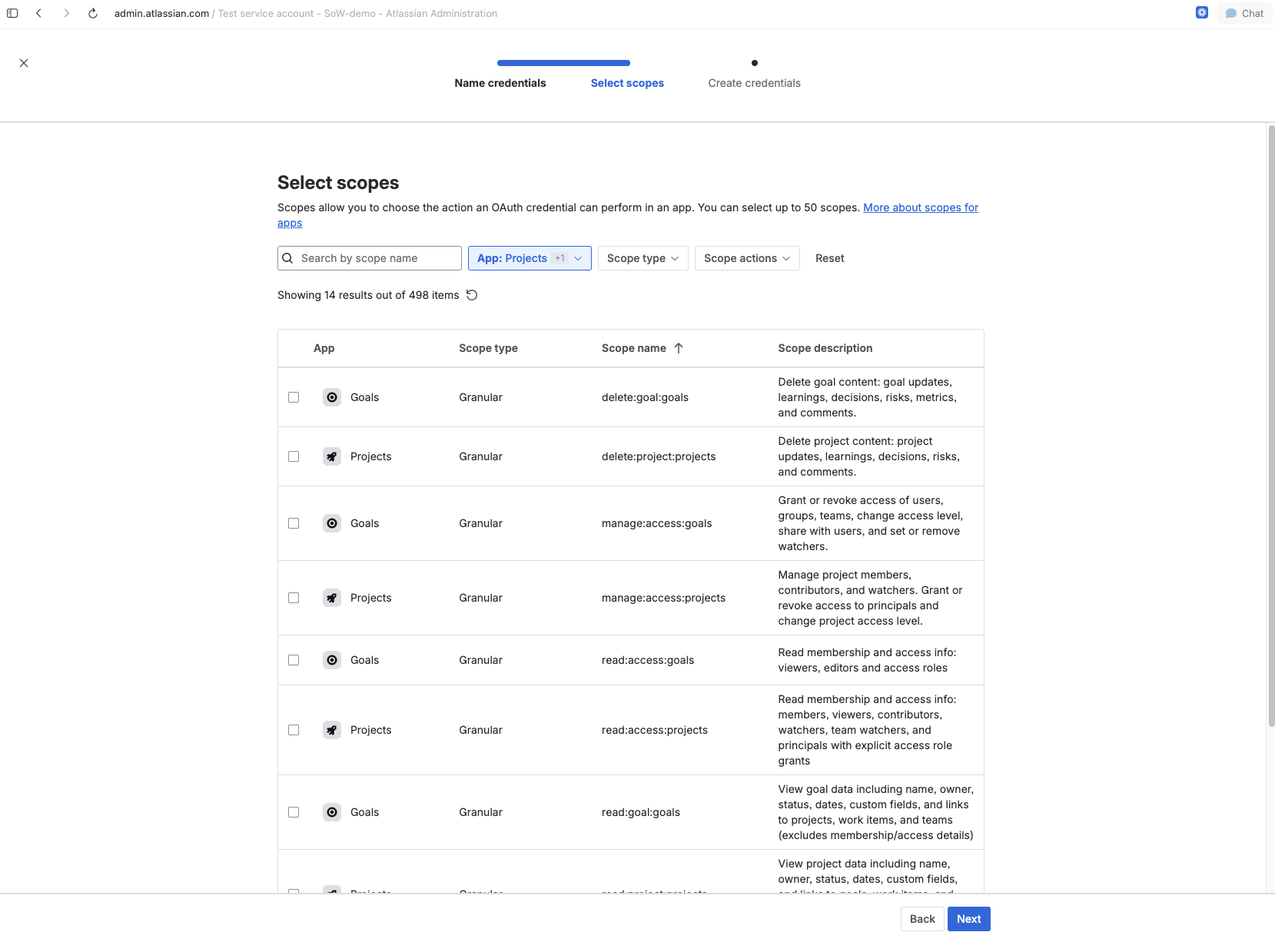Open the Chat panel button
The image size is (1275, 942).
coord(1244,13)
